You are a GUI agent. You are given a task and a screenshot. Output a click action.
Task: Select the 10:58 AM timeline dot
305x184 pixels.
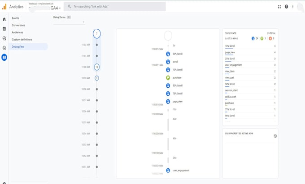[97, 89]
